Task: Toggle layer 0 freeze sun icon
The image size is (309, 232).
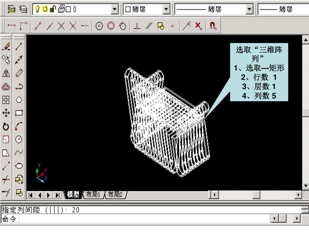Action: point(45,9)
